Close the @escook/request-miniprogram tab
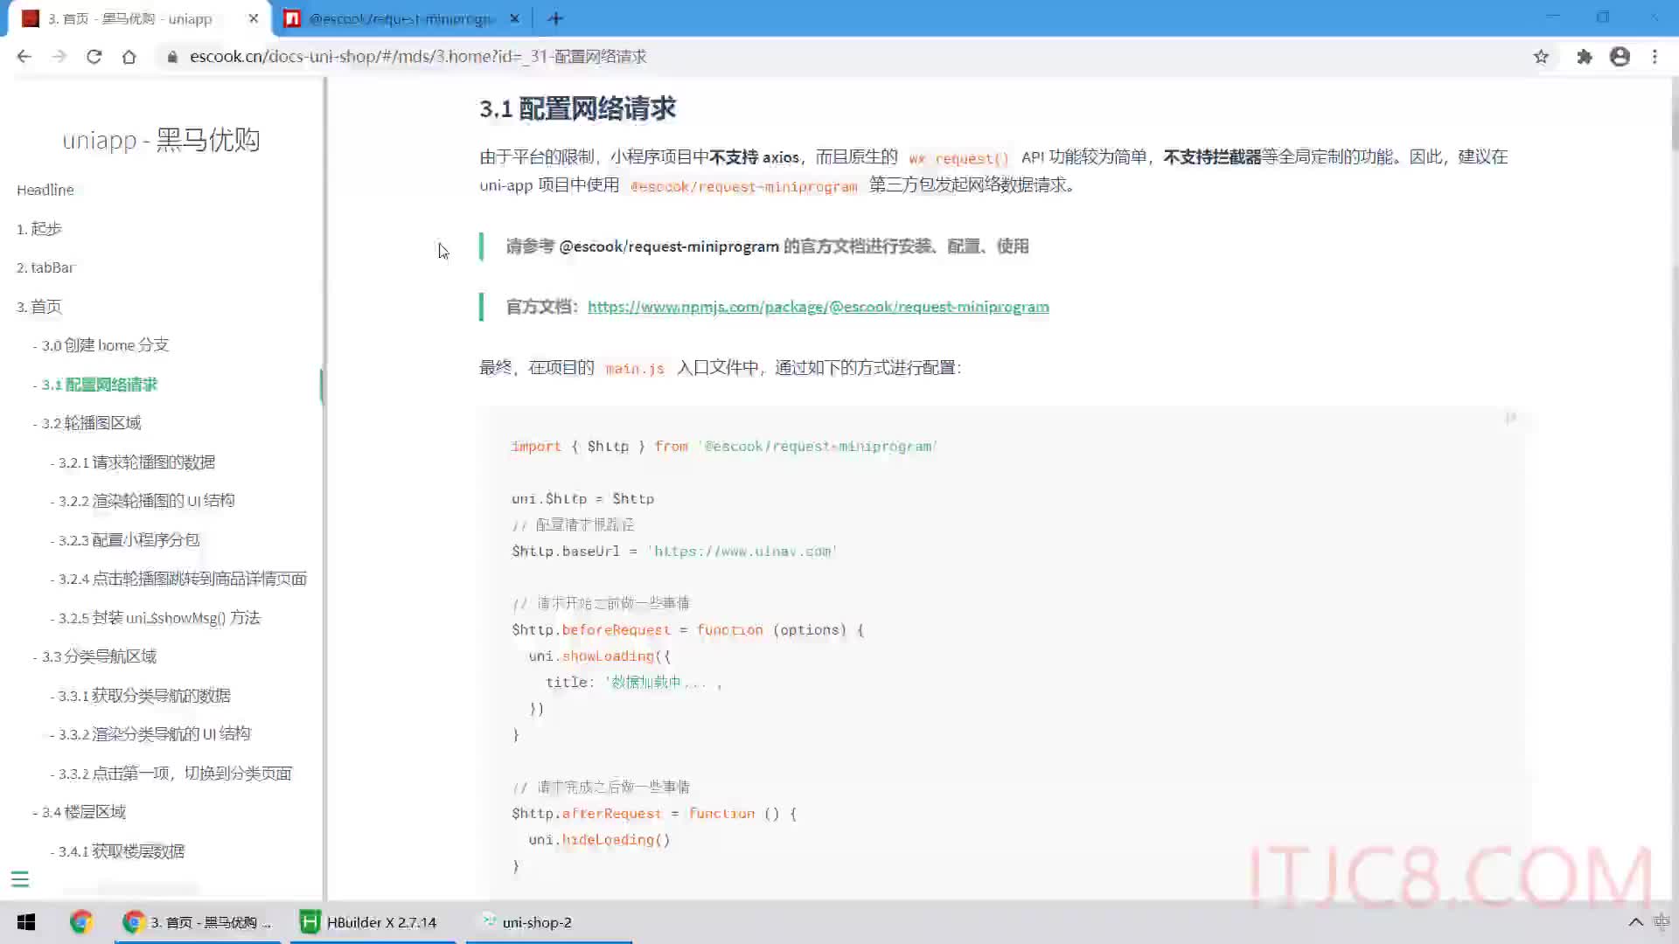 pyautogui.click(x=515, y=18)
